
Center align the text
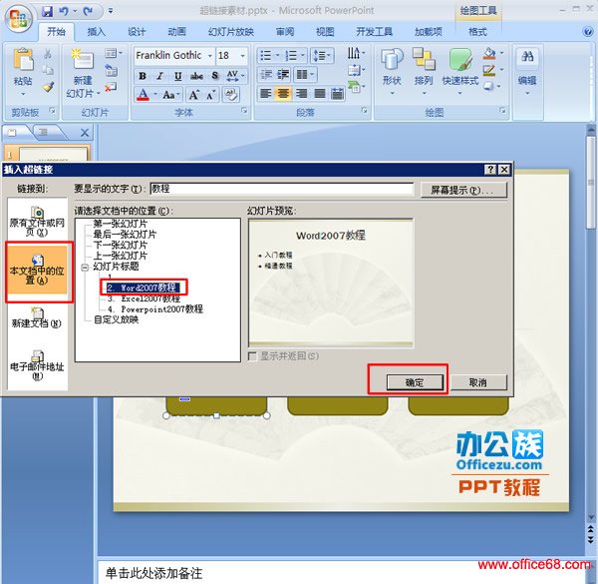(283, 93)
